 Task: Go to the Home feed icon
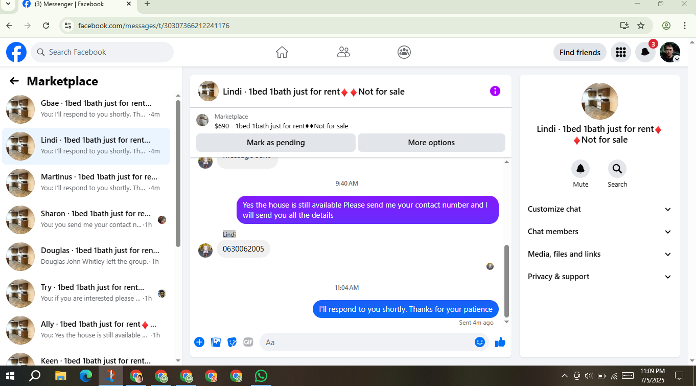point(282,52)
